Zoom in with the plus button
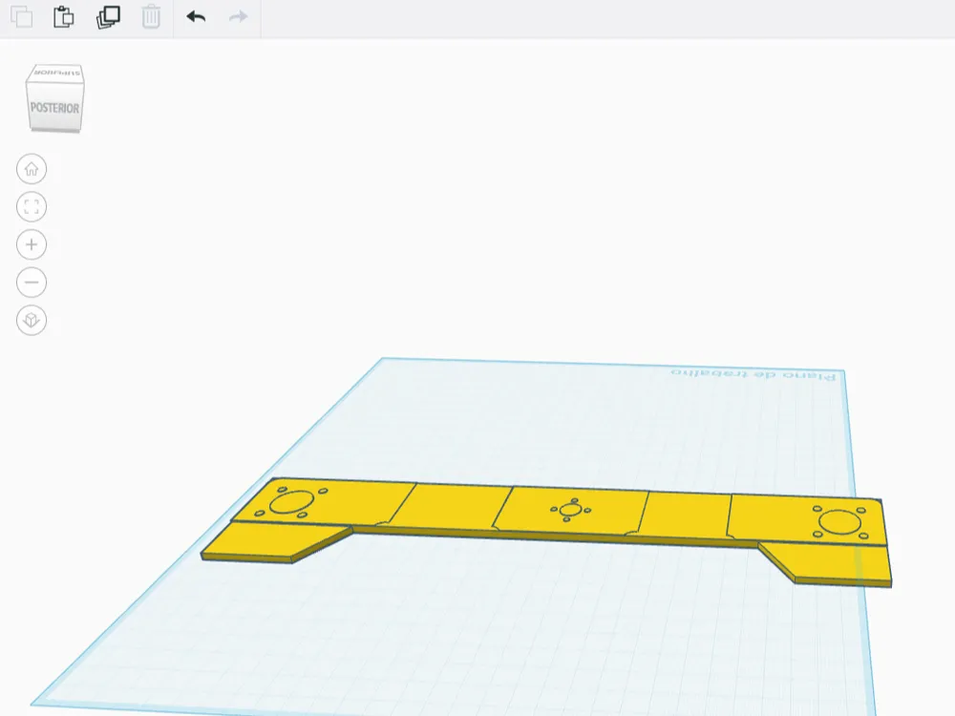This screenshot has height=716, width=955. [32, 244]
